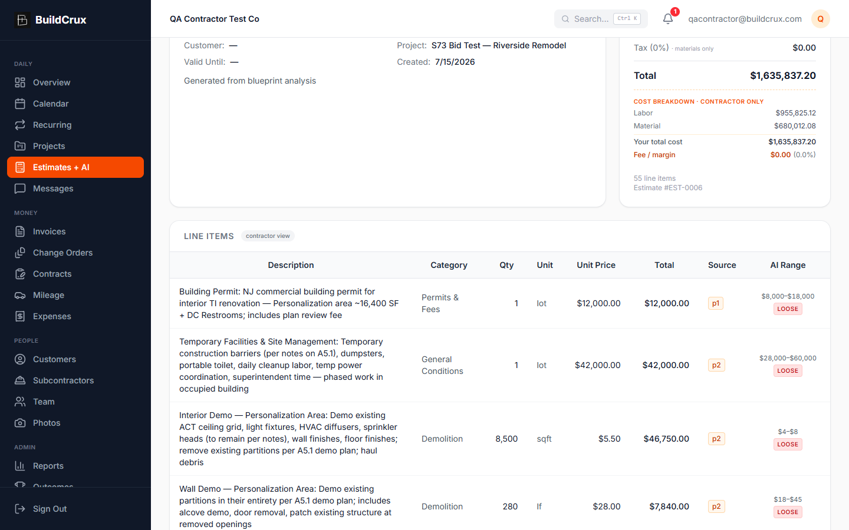Click the Expenses receipt icon

[20, 316]
